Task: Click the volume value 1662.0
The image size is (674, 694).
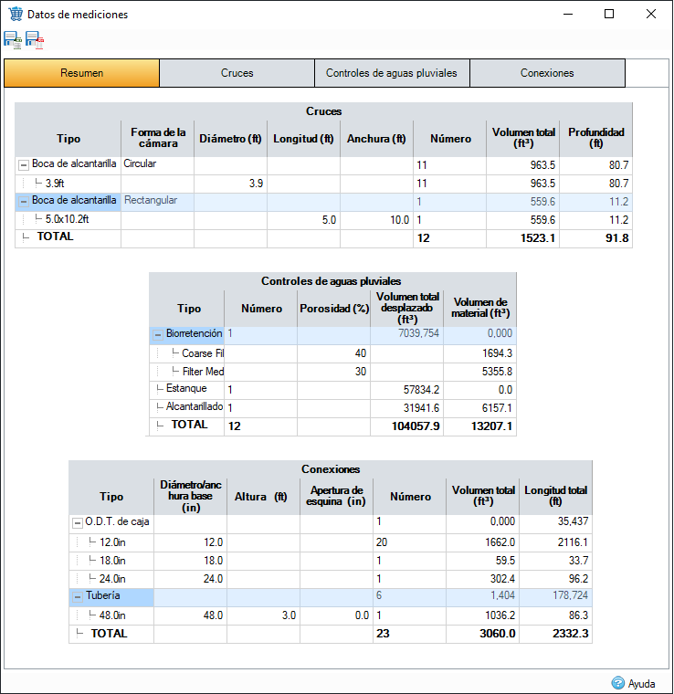Action: (x=483, y=542)
